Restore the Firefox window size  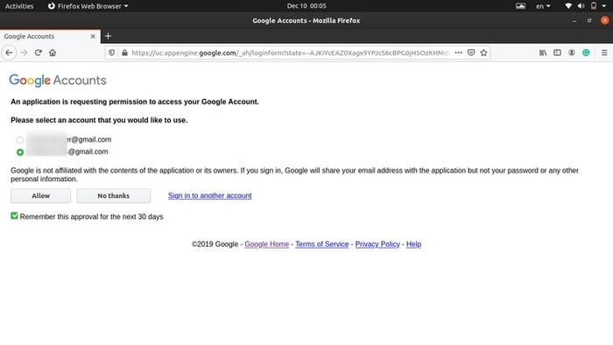(589, 21)
